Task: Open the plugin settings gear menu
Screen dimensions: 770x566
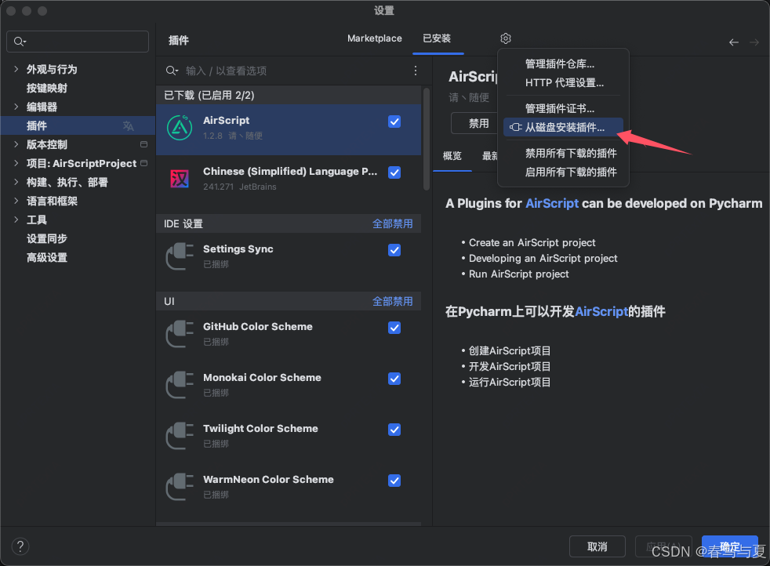Action: coord(505,38)
